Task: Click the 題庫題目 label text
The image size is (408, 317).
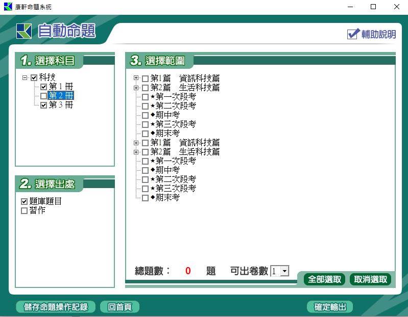Action: tap(45, 201)
